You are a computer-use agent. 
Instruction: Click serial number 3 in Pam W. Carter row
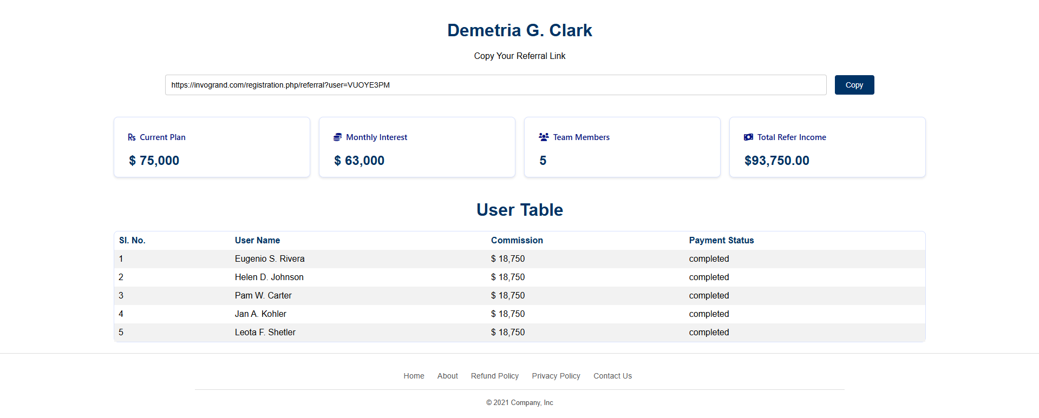(x=121, y=296)
